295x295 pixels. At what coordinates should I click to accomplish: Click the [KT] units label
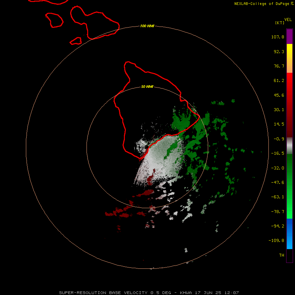(280, 23)
